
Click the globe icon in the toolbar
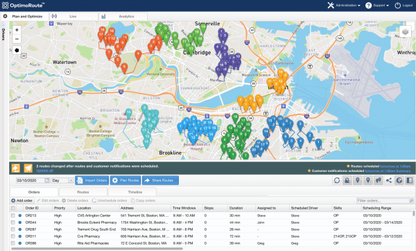tap(399, 180)
